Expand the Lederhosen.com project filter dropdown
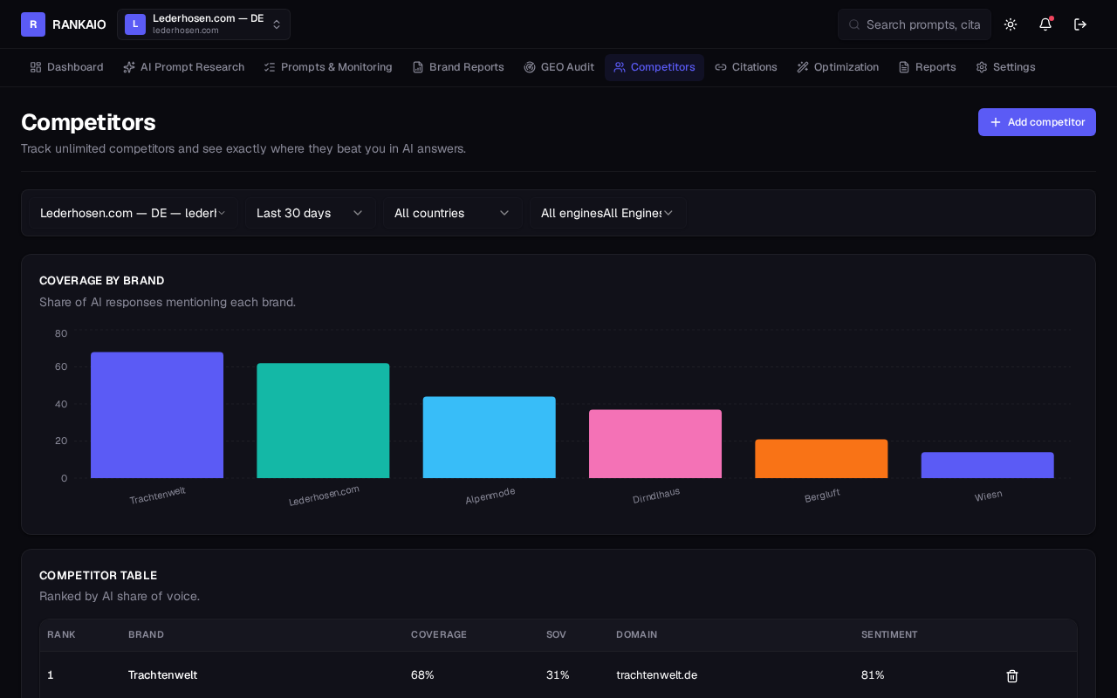The width and height of the screenshot is (1117, 698). click(x=133, y=213)
